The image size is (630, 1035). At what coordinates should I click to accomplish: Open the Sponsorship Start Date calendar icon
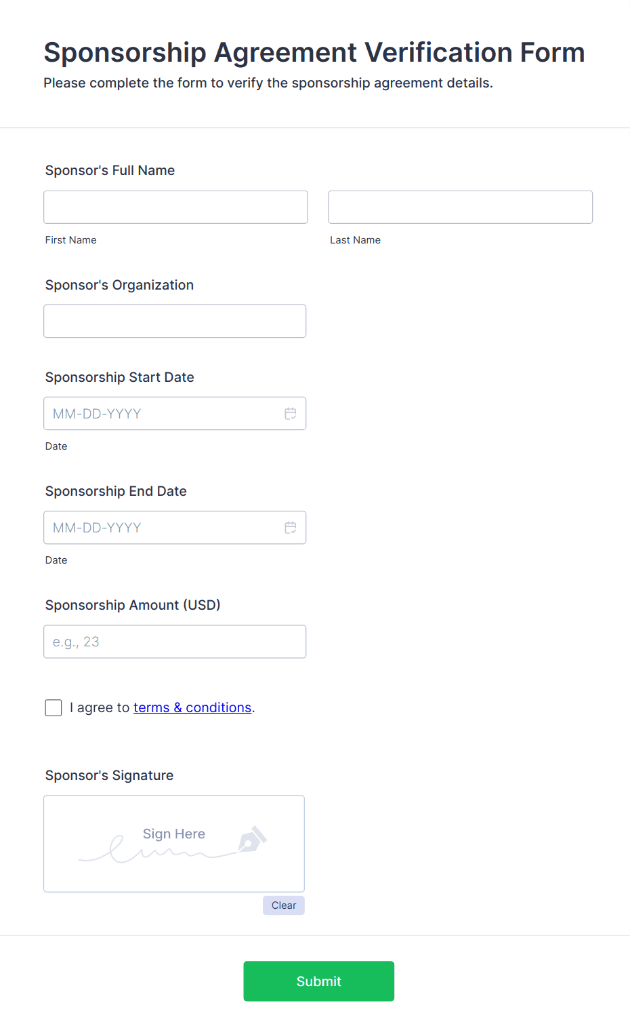pos(290,414)
